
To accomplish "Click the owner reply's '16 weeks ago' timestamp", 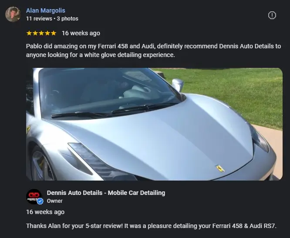I will pyautogui.click(x=45, y=212).
